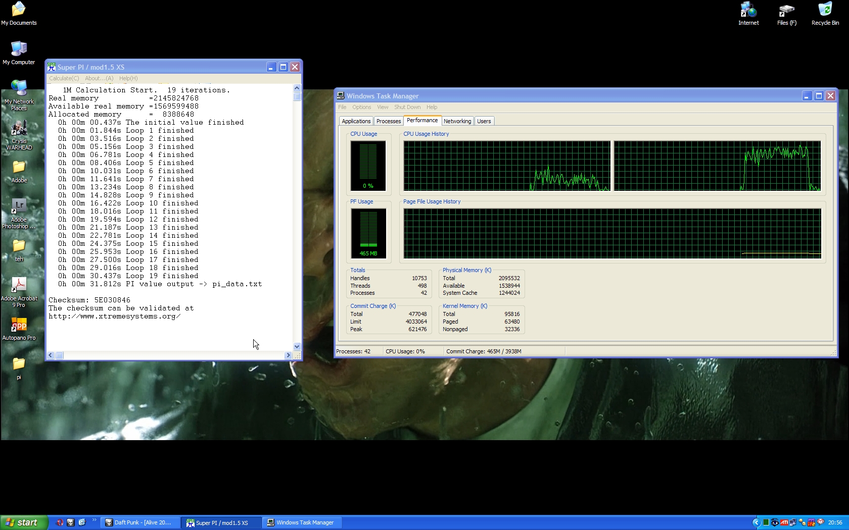849x530 pixels.
Task: Open the Files (F) drive shortcut
Action: pyautogui.click(x=786, y=10)
